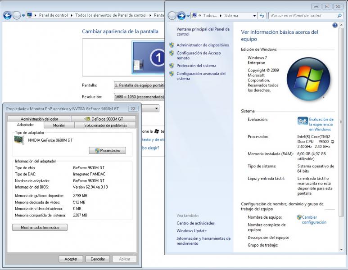Open 'Información y herramientas de rendimiento'
This screenshot has width=348, height=270.
203,241
